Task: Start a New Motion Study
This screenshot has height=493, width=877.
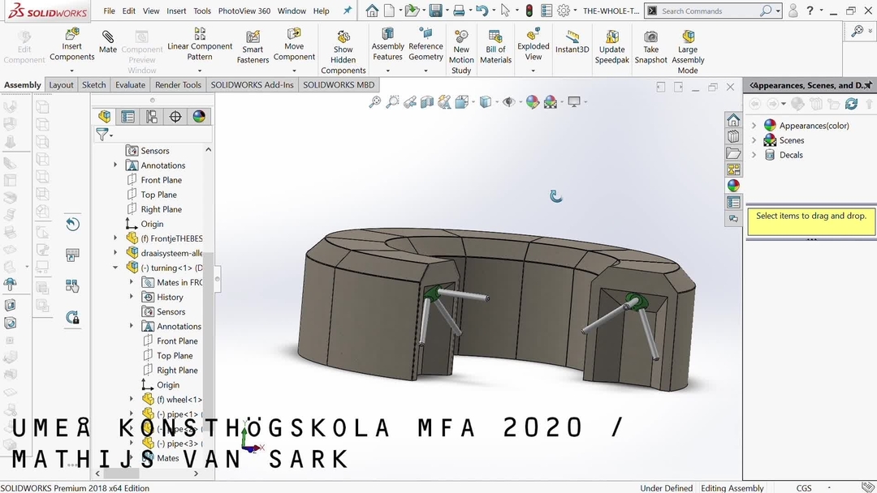Action: [461, 52]
